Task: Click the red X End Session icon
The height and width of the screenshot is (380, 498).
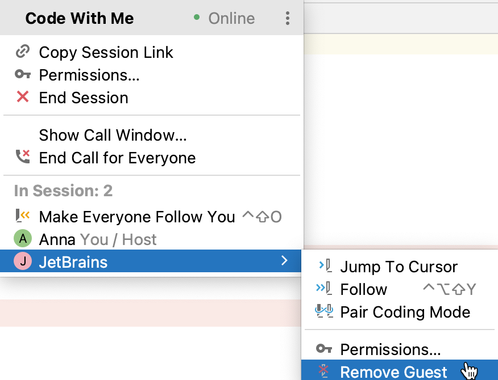Action: (23, 98)
